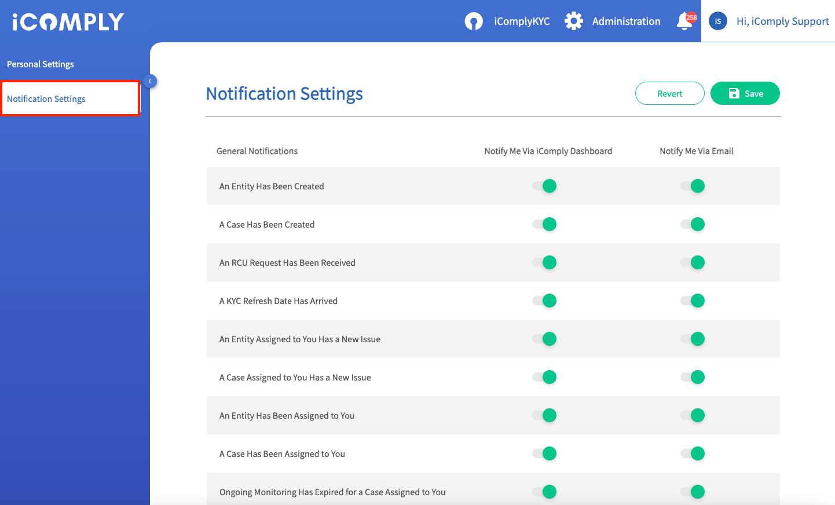Toggle dashboard notification for KYC Refresh Date Has Arrived
The image size is (835, 505).
coord(544,301)
